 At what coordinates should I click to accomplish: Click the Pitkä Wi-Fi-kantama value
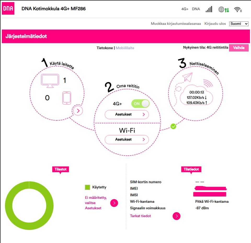point(212,201)
